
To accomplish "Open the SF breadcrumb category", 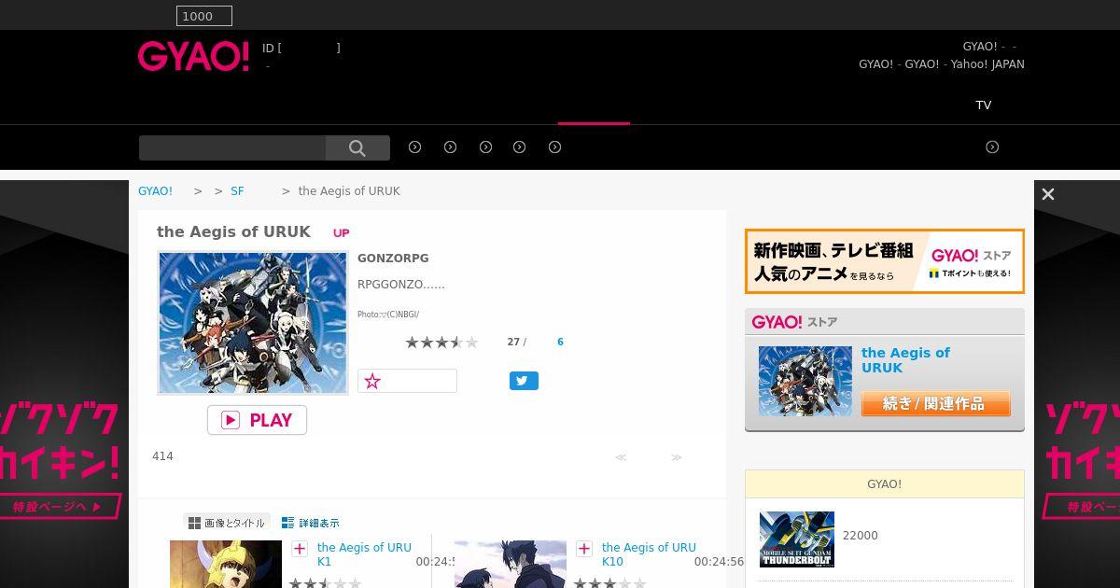I will 237,191.
